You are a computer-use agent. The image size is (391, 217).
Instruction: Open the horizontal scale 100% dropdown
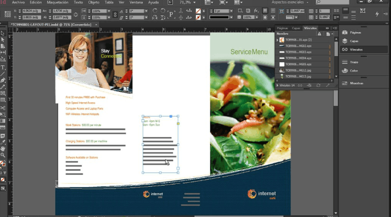coord(108,11)
